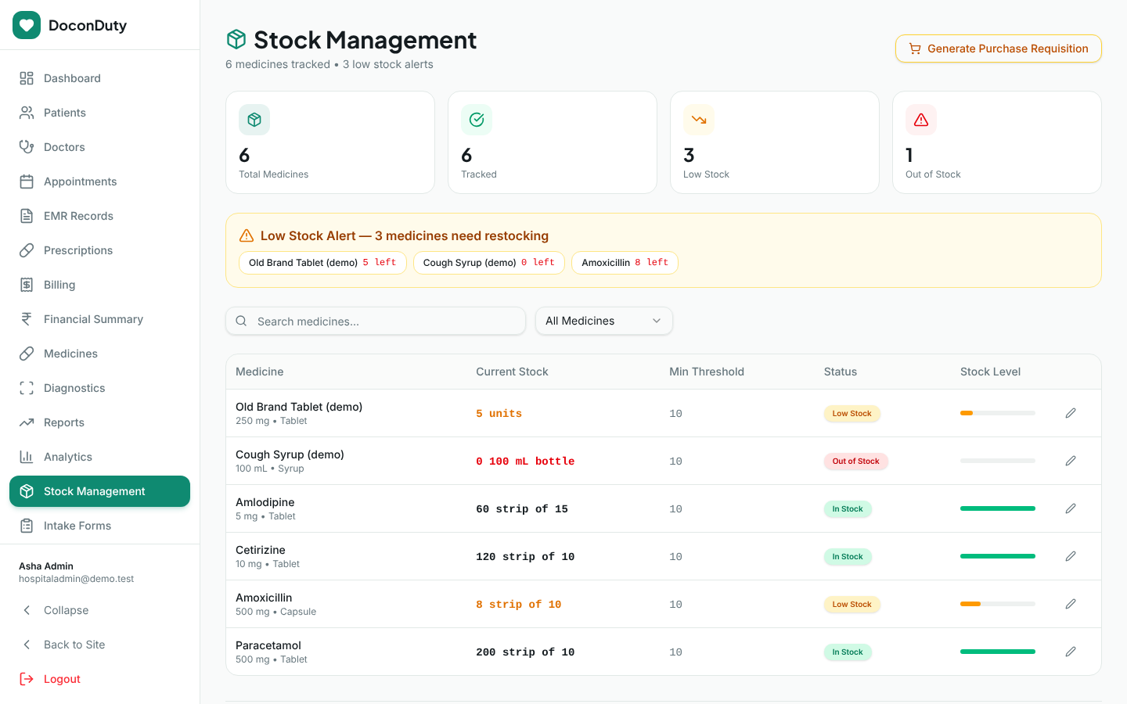The image size is (1127, 704).
Task: Click the Financial Summary rupee icon
Action: 27,319
